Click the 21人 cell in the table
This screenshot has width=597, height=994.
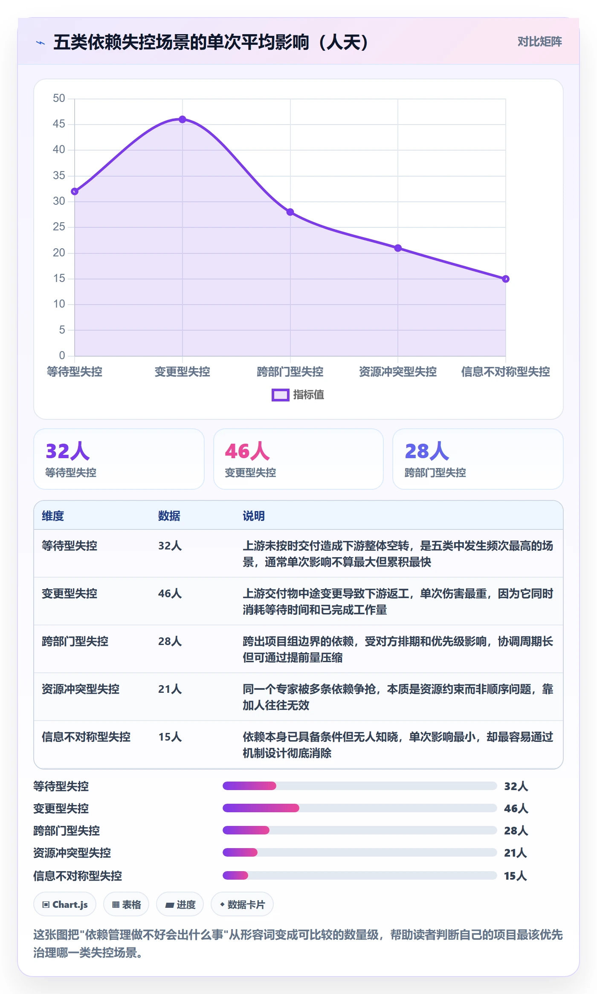[170, 689]
